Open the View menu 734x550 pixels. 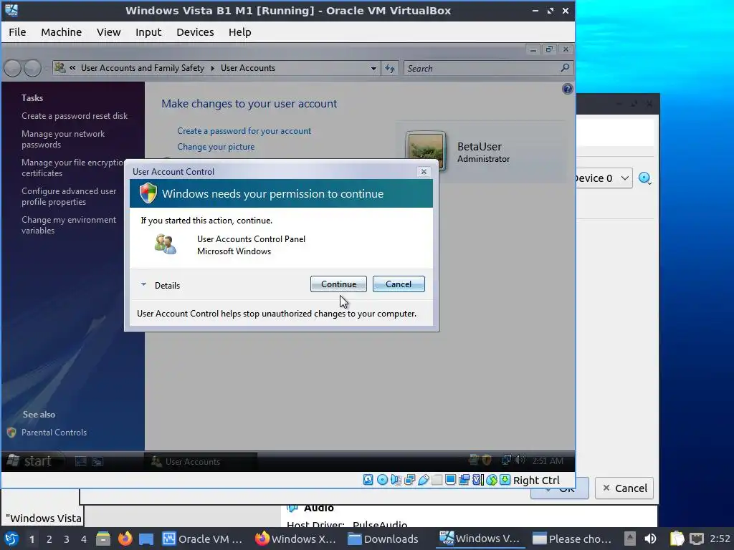[x=109, y=32]
